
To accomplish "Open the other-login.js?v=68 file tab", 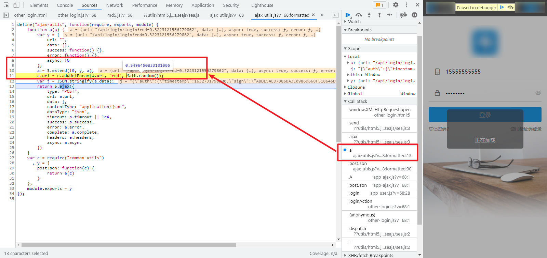I will click(x=77, y=15).
